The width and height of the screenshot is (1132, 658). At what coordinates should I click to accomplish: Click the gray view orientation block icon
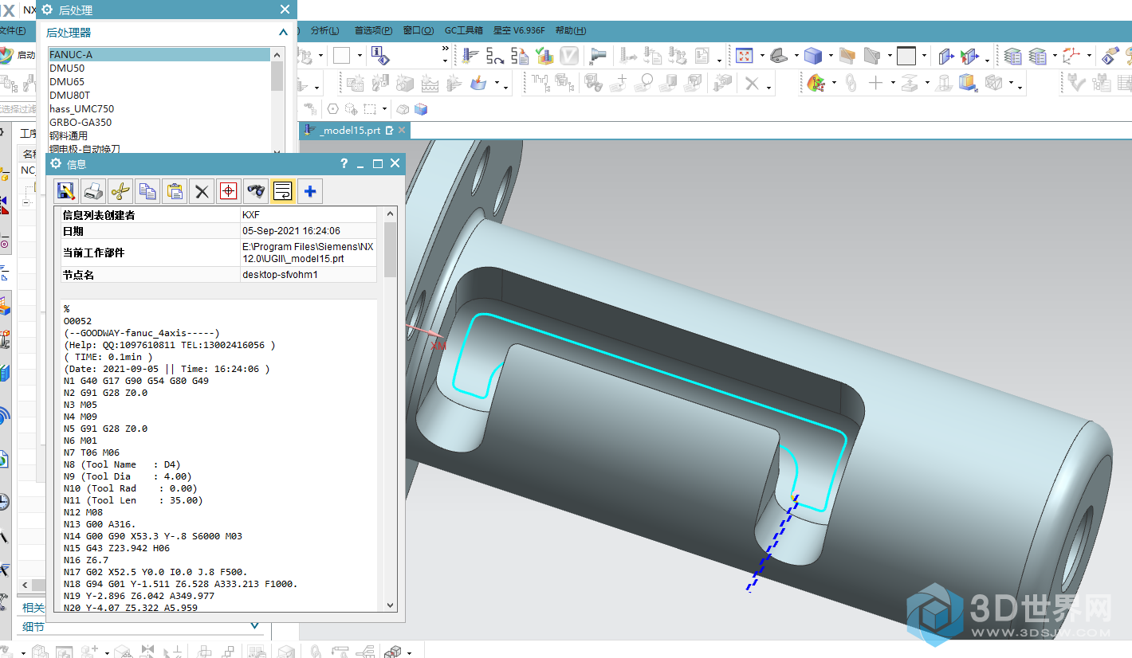point(780,56)
